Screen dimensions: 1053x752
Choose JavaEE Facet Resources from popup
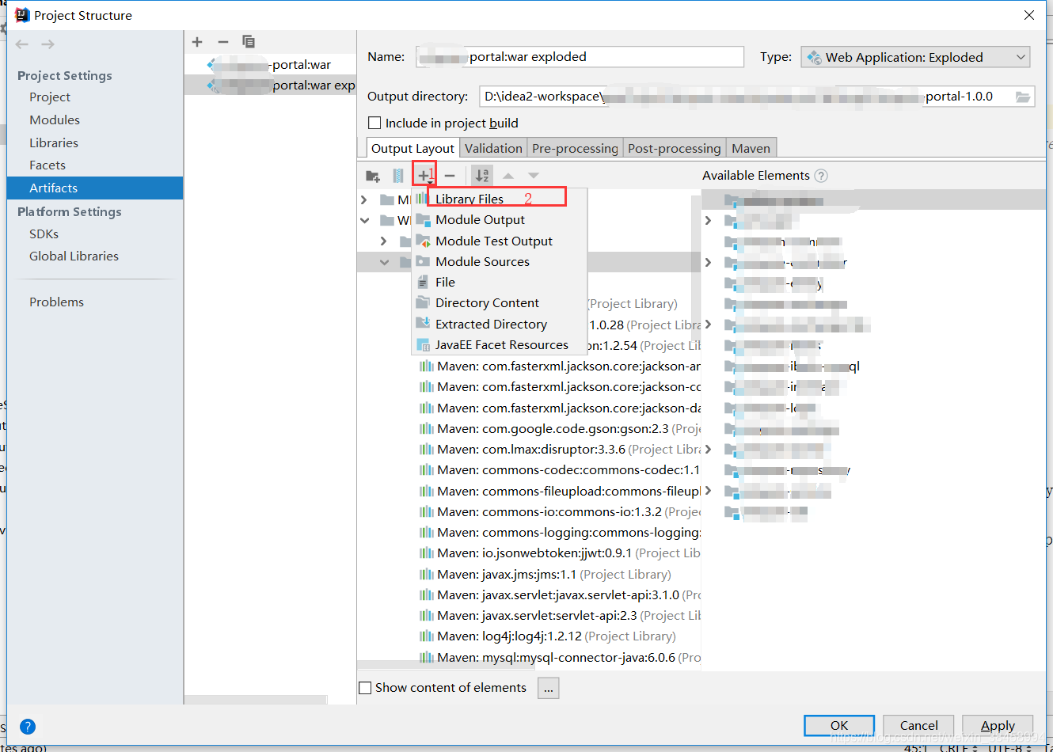(x=499, y=344)
